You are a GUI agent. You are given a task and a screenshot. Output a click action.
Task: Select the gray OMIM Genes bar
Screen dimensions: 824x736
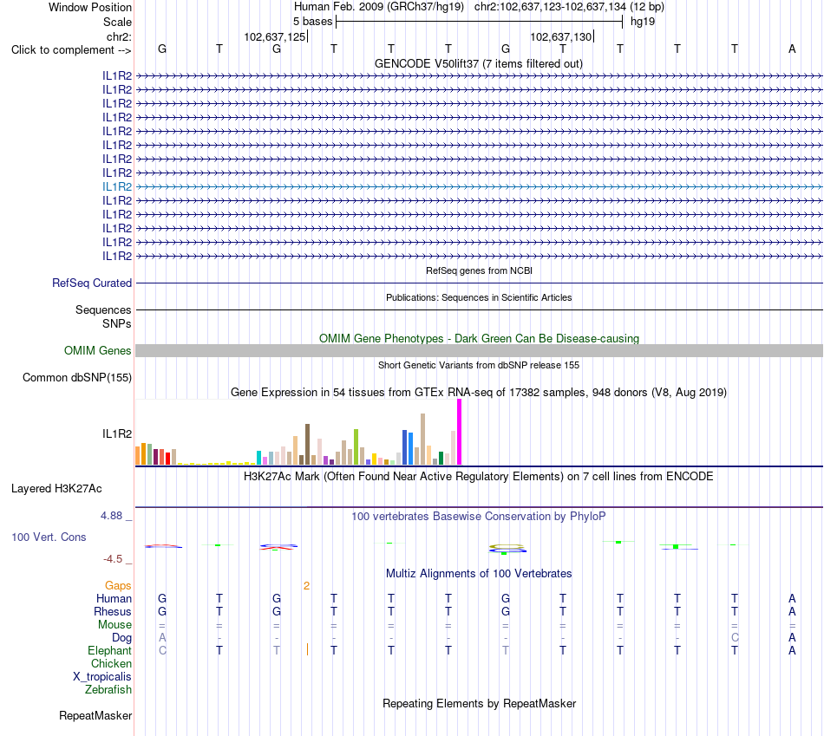click(x=479, y=351)
